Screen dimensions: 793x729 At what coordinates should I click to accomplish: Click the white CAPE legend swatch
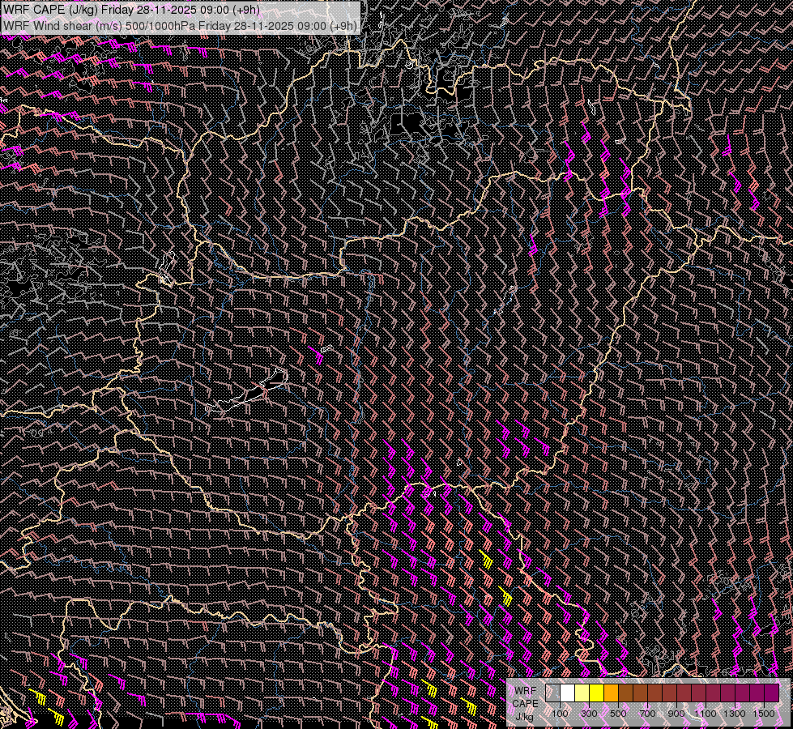pos(567,693)
